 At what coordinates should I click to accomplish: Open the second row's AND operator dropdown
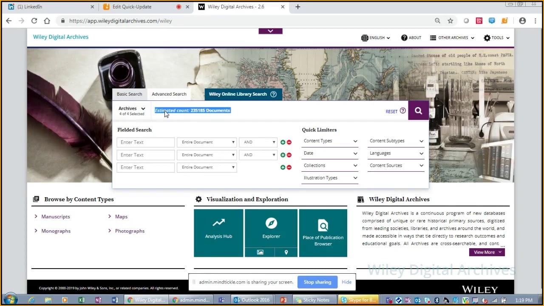coord(258,155)
